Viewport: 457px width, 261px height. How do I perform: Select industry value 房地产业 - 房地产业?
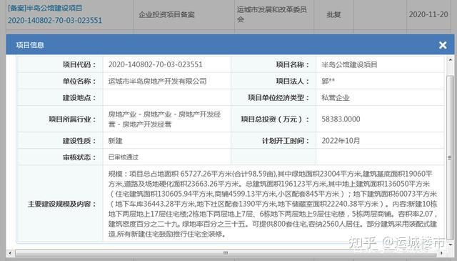140,114
